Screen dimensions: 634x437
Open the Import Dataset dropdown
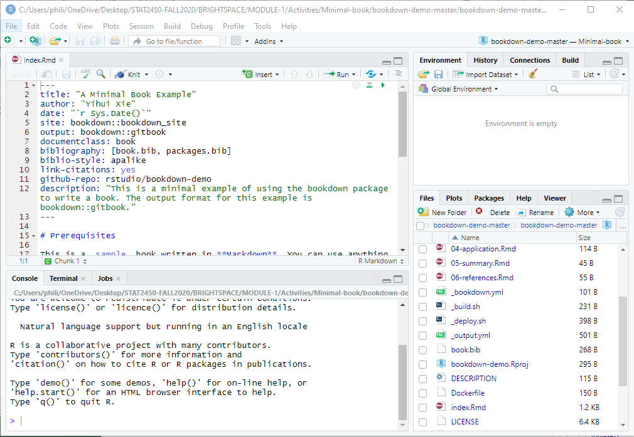(x=485, y=75)
